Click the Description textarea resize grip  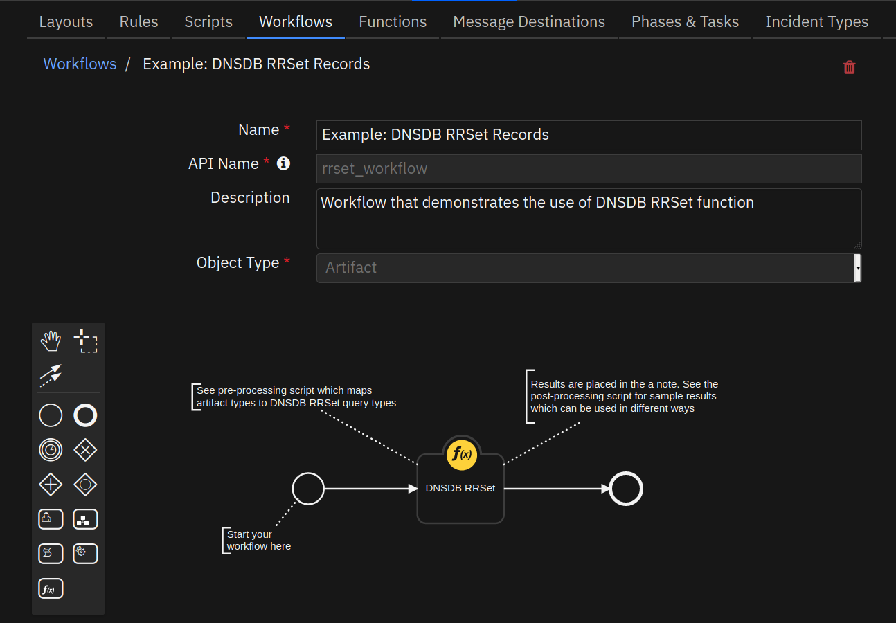[857, 244]
